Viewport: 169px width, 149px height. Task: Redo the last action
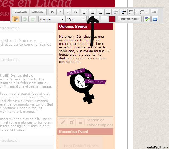click(33, 19)
